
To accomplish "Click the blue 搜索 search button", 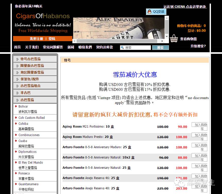I will click(160, 48).
